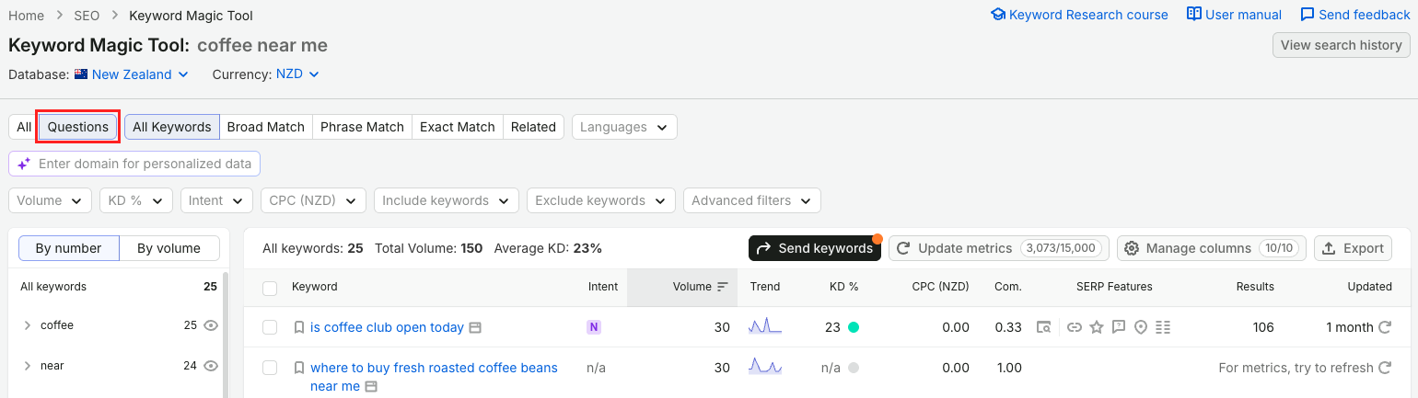
Task: Tick the select-all keywords checkbox in header
Action: 270,288
